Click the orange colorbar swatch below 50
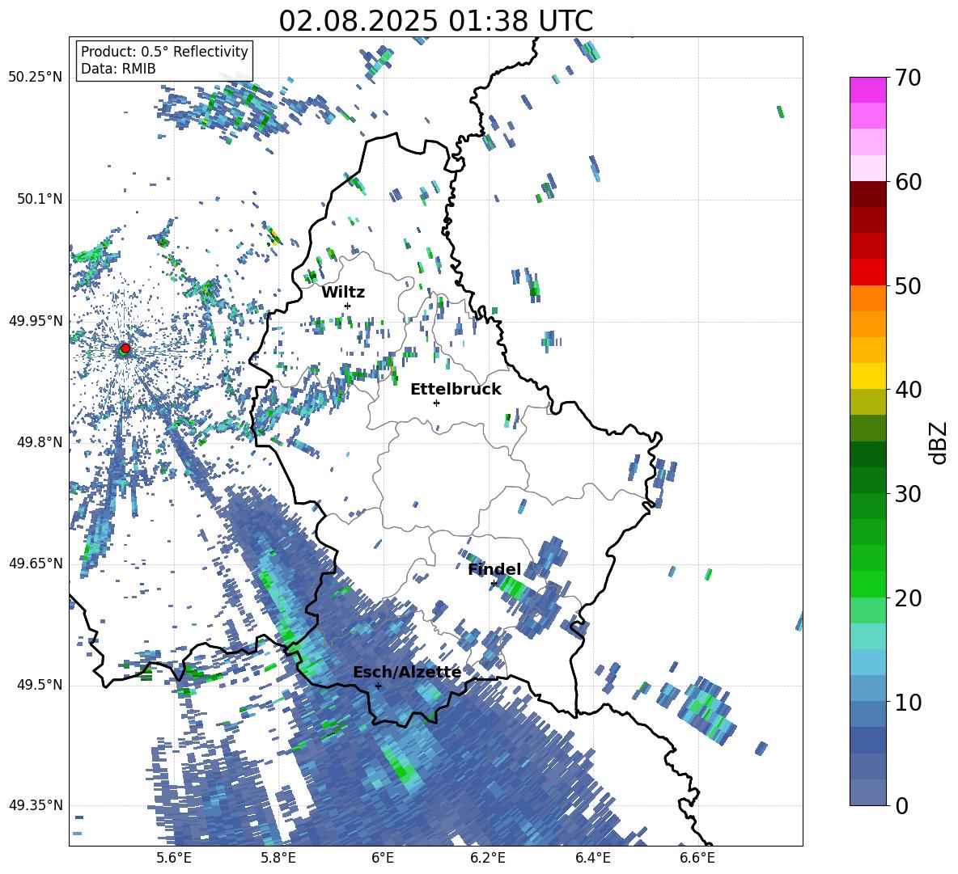This screenshot has width=958, height=874. pos(867,298)
